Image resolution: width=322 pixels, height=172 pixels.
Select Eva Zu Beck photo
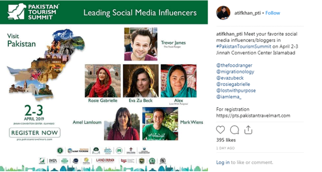[141, 81]
